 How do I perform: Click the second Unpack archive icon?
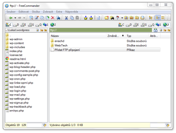(x=91, y=18)
